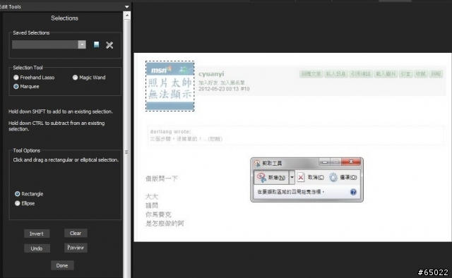Click the post date 2012-05-23 00:13 #10
This screenshot has height=278, width=452.
[224, 89]
